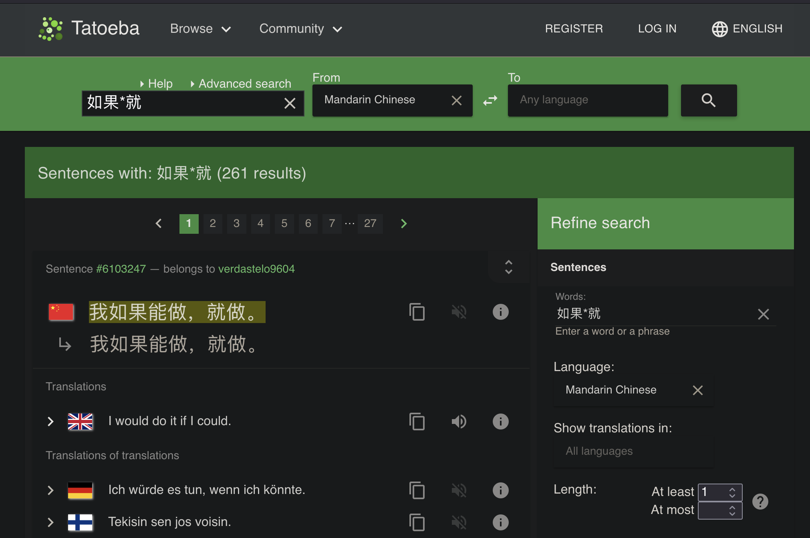Image resolution: width=810 pixels, height=538 pixels.
Task: Remove the Mandarin Chinese refine language filter
Action: click(697, 390)
